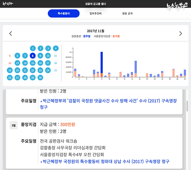Image resolution: width=191 pixels, height=170 pixels.
Task: Select day 10 in the calendar
Action: coord(48,56)
